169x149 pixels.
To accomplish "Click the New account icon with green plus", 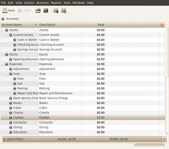I will tap(56, 11).
